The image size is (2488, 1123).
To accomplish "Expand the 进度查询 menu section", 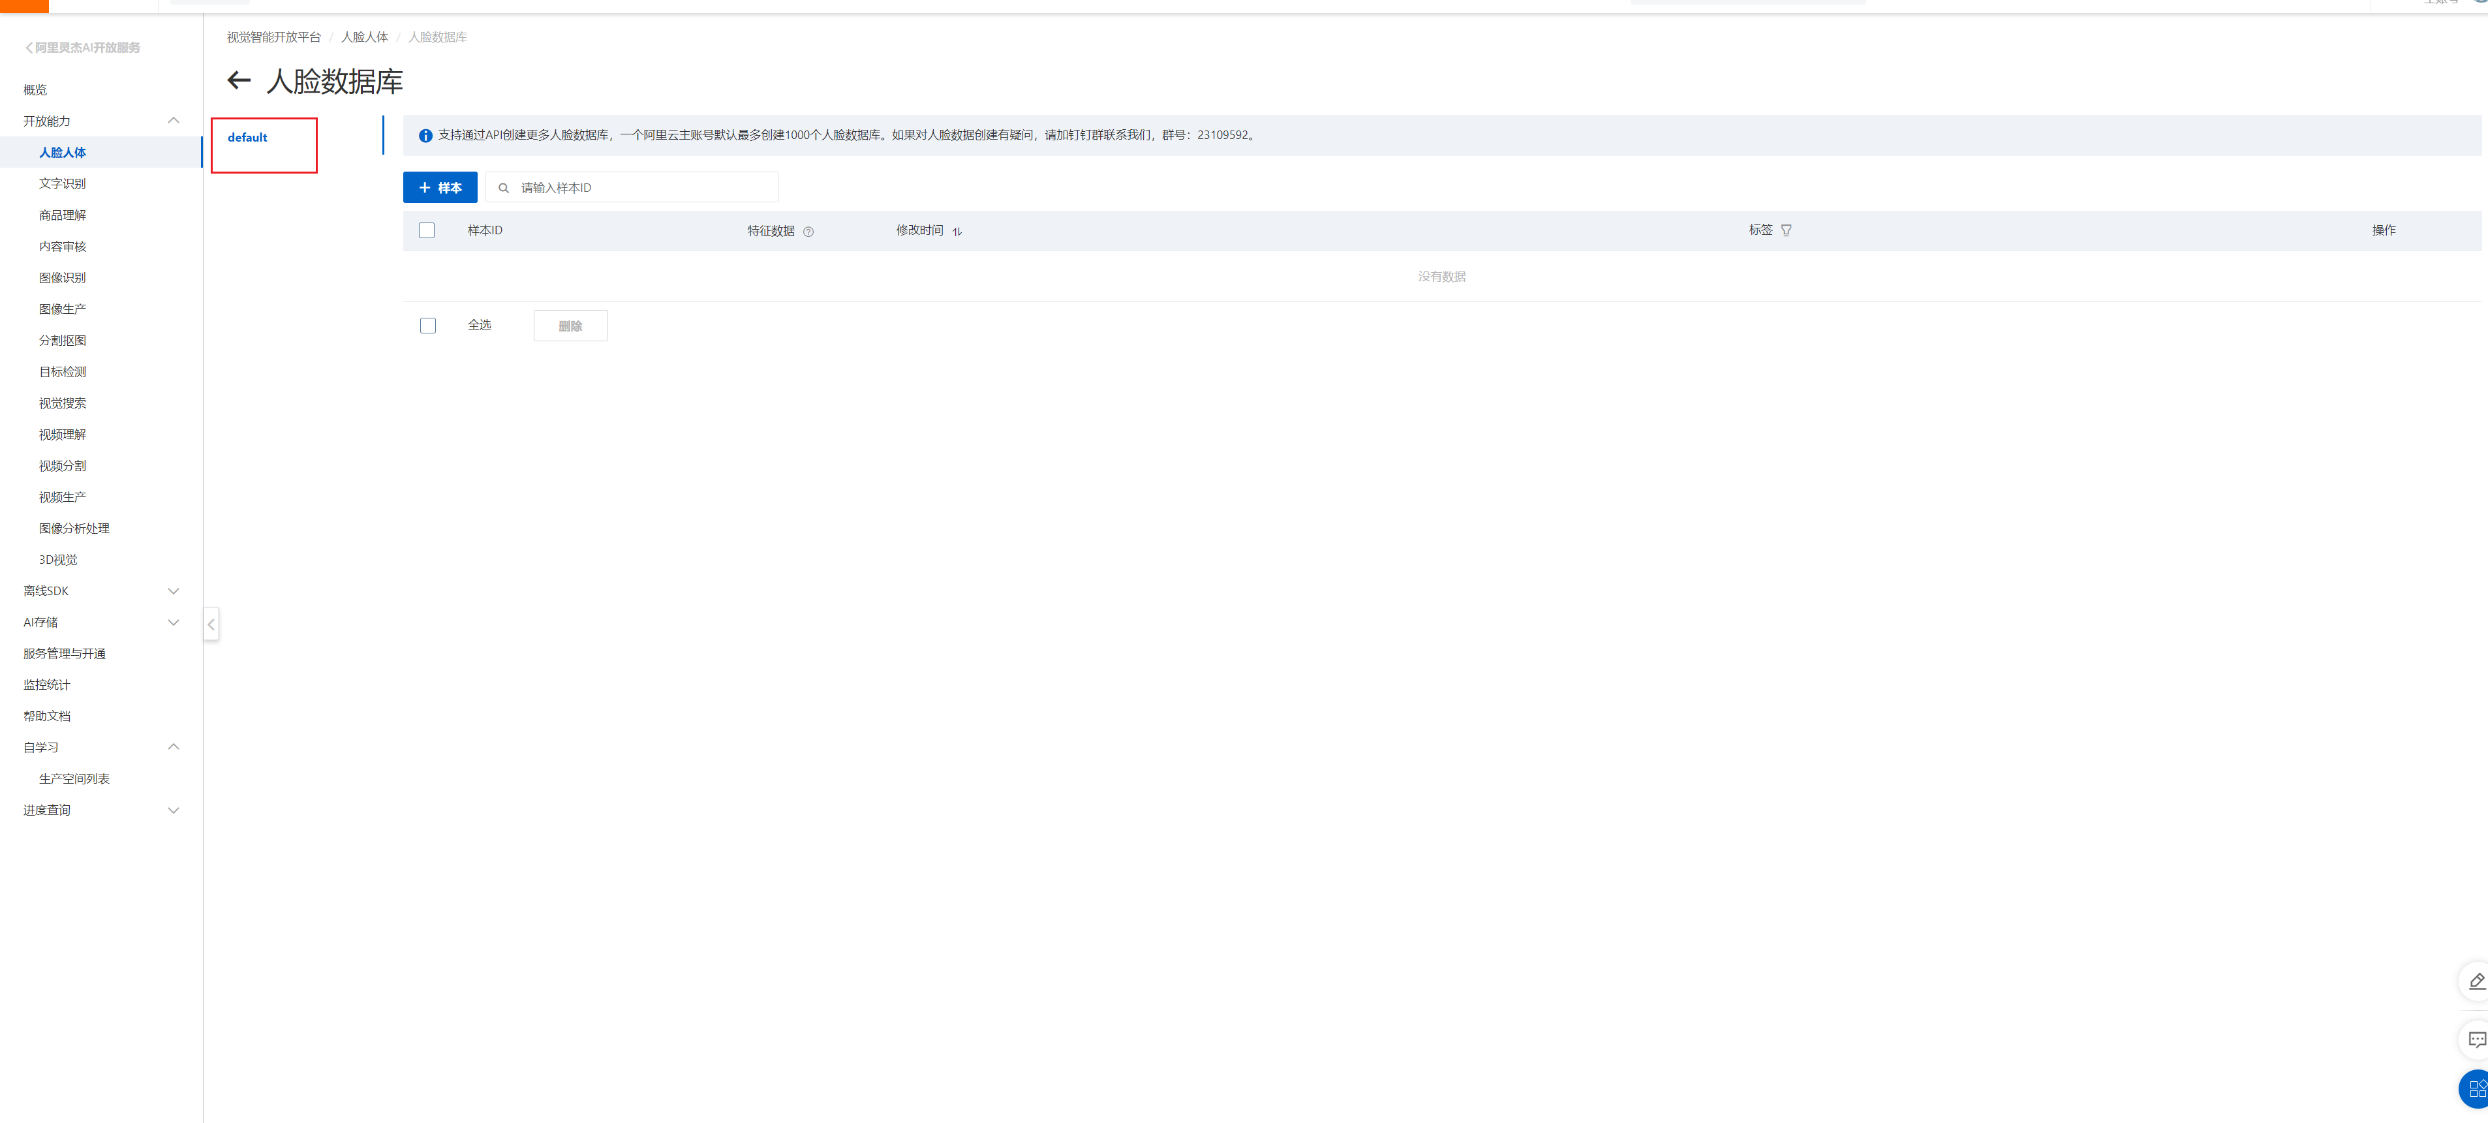I will tap(174, 810).
